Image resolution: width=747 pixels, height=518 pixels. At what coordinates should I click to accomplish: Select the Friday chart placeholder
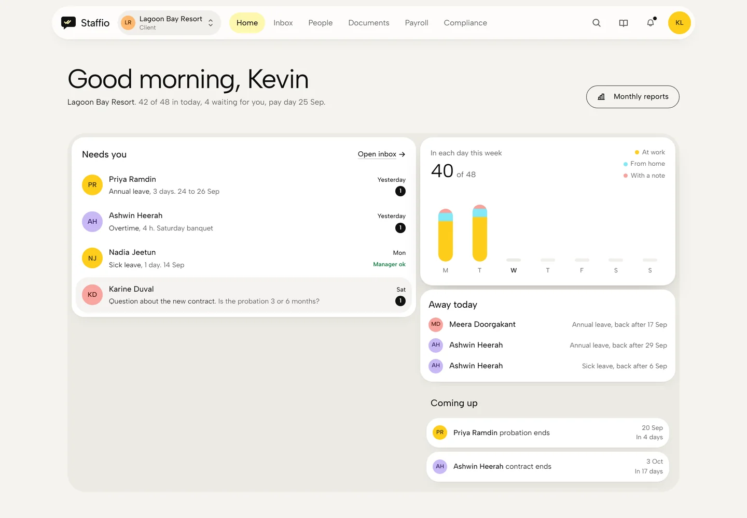point(582,260)
